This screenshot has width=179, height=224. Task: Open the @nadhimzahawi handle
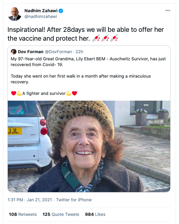pyautogui.click(x=41, y=17)
